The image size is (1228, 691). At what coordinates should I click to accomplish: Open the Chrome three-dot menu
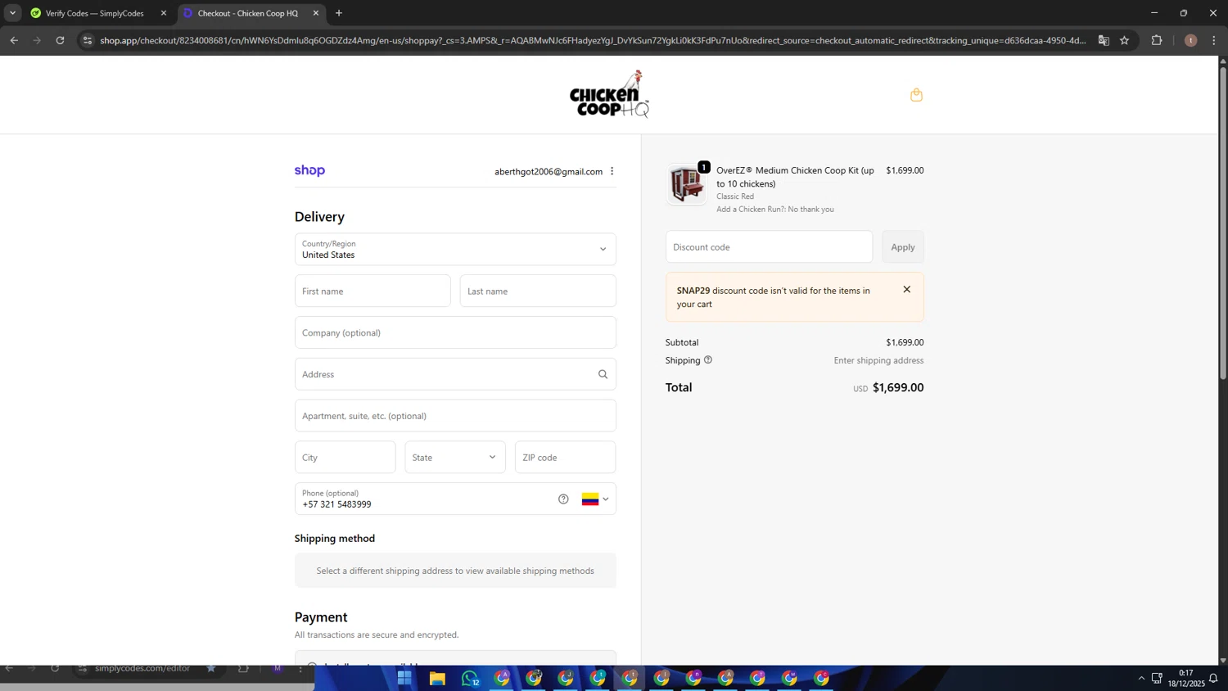coord(1214,40)
